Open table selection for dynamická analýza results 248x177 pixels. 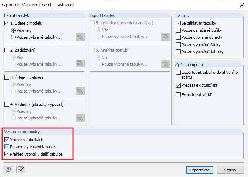[165, 37]
